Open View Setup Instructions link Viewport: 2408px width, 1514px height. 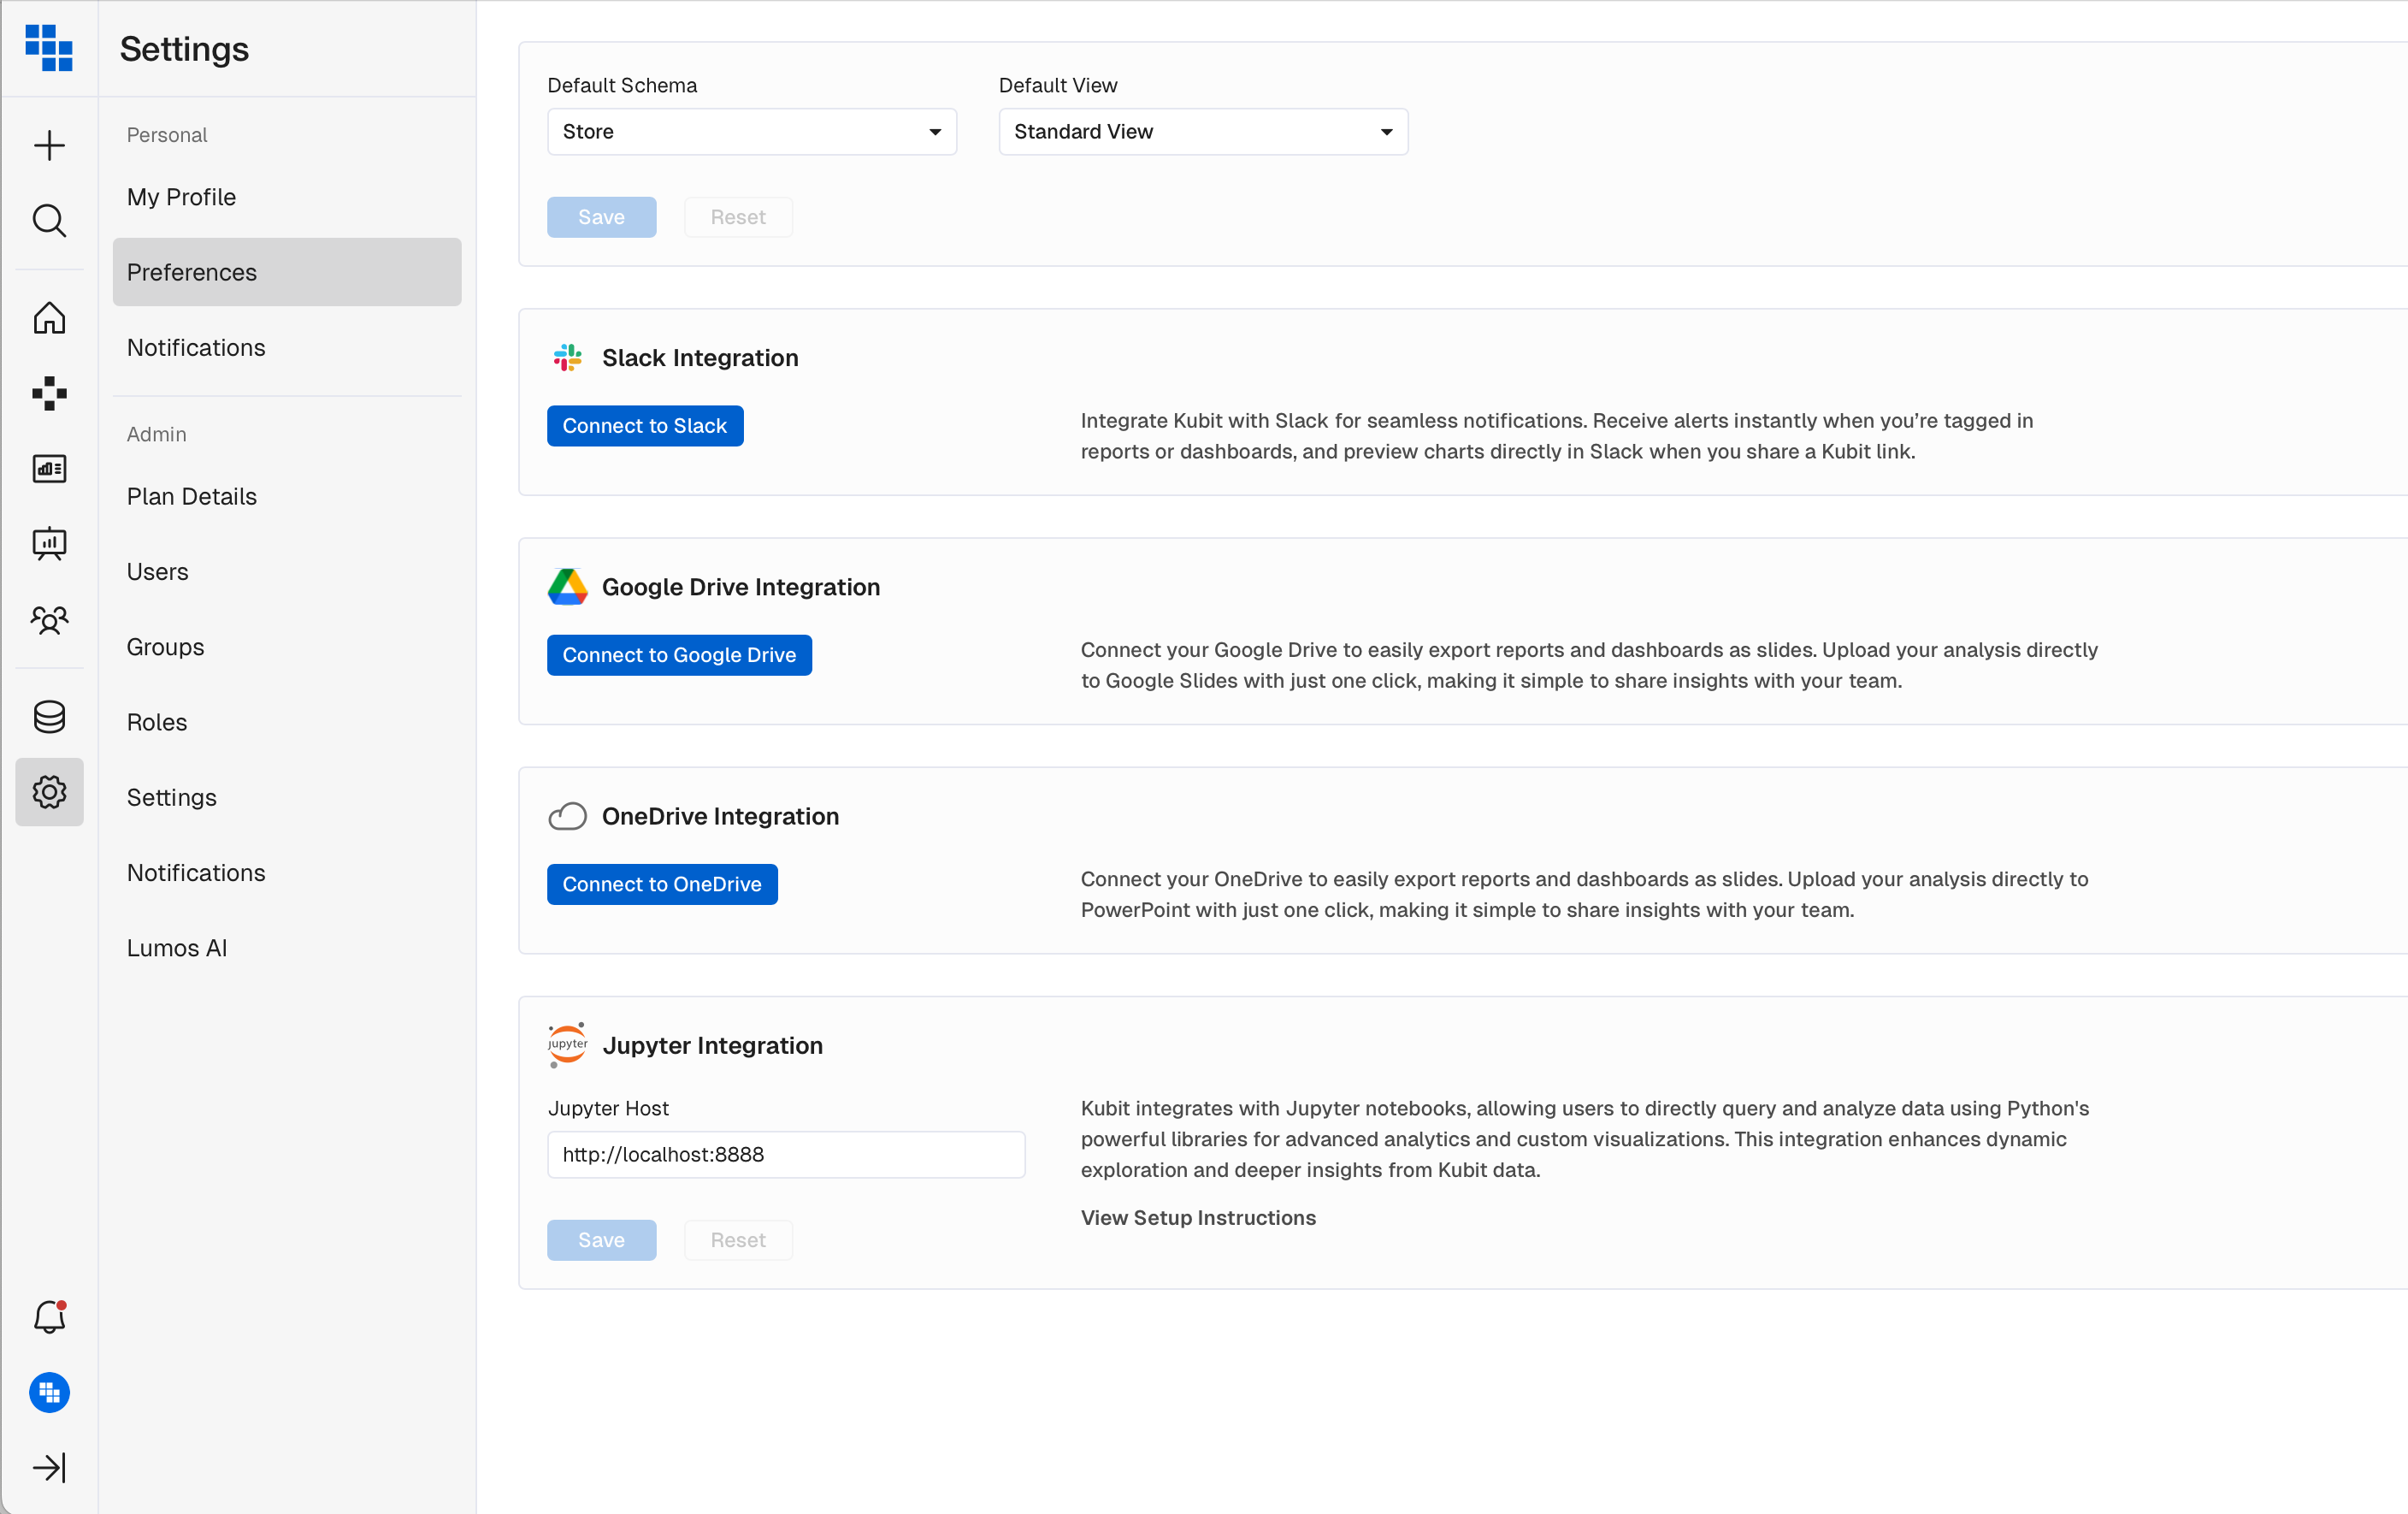click(1197, 1218)
